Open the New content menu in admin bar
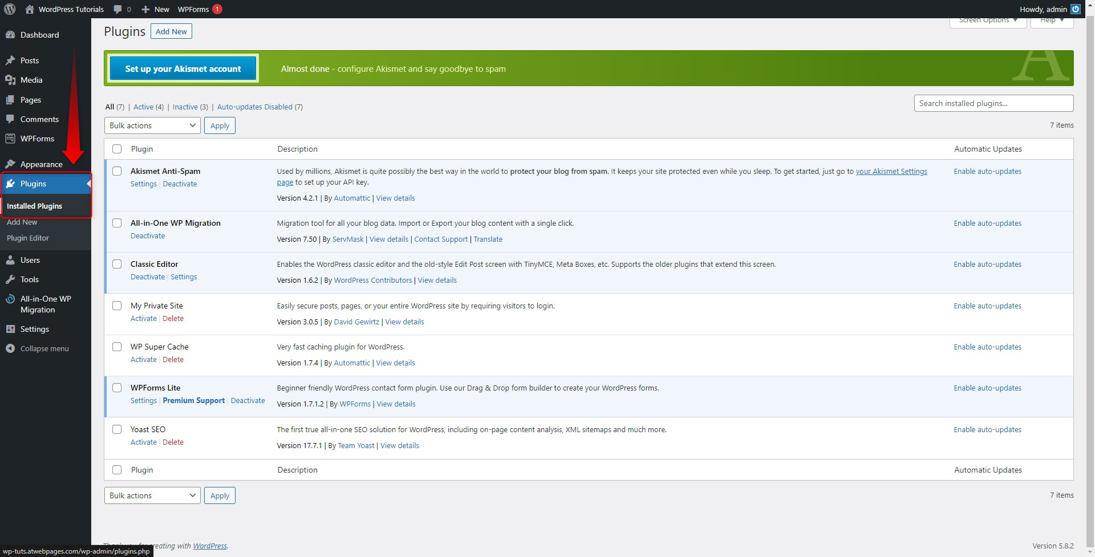Viewport: 1095px width, 557px height. [155, 9]
